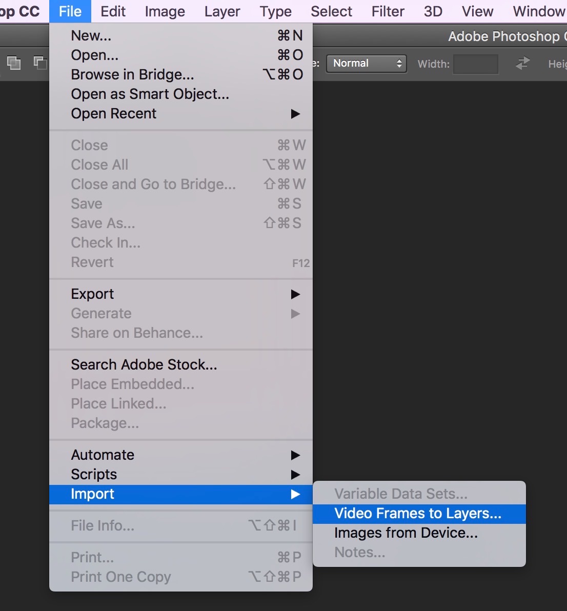Click the Photoshop CC application menu

click(19, 11)
